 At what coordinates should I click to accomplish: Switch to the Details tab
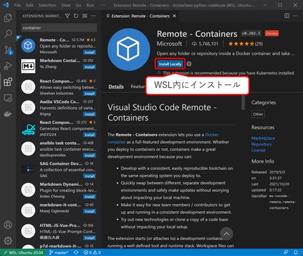[x=116, y=86]
